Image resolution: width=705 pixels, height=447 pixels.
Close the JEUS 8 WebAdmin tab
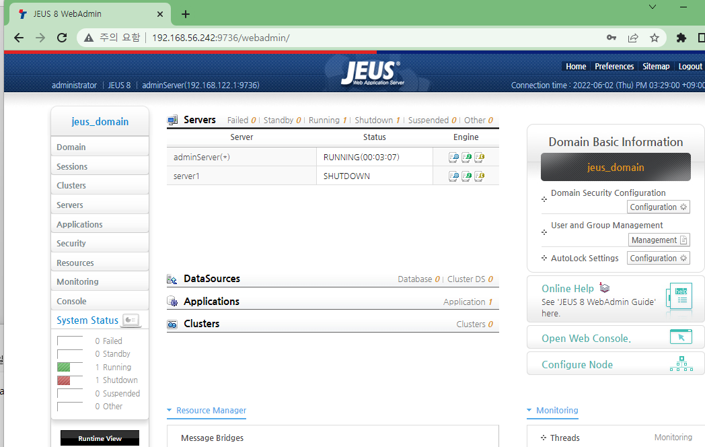click(160, 14)
